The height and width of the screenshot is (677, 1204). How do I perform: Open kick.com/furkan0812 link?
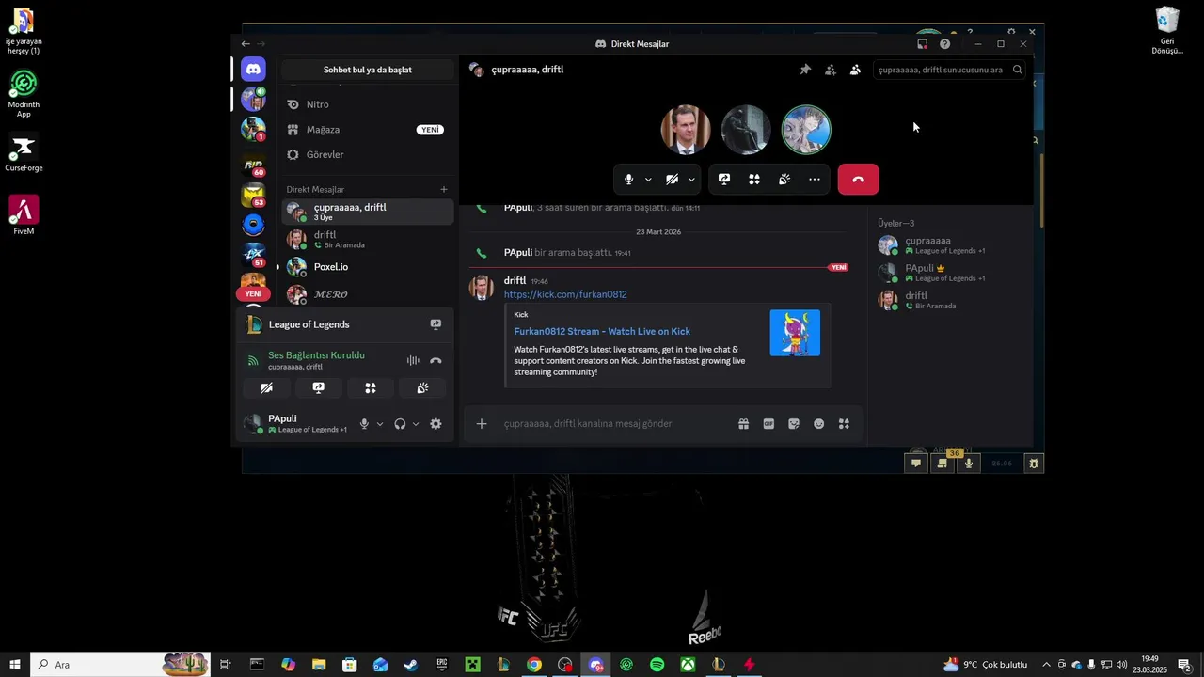(x=565, y=294)
